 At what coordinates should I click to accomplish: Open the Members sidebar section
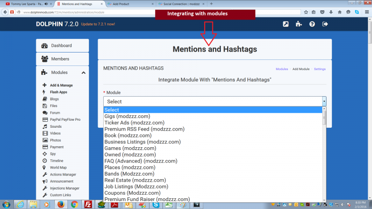pyautogui.click(x=62, y=59)
